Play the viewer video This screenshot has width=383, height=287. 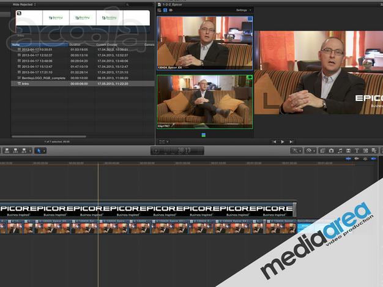tap(283, 142)
